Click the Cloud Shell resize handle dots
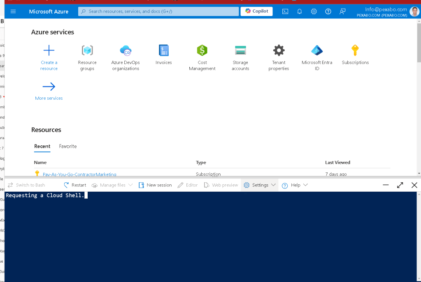This screenshot has height=282, width=421. [x=215, y=177]
